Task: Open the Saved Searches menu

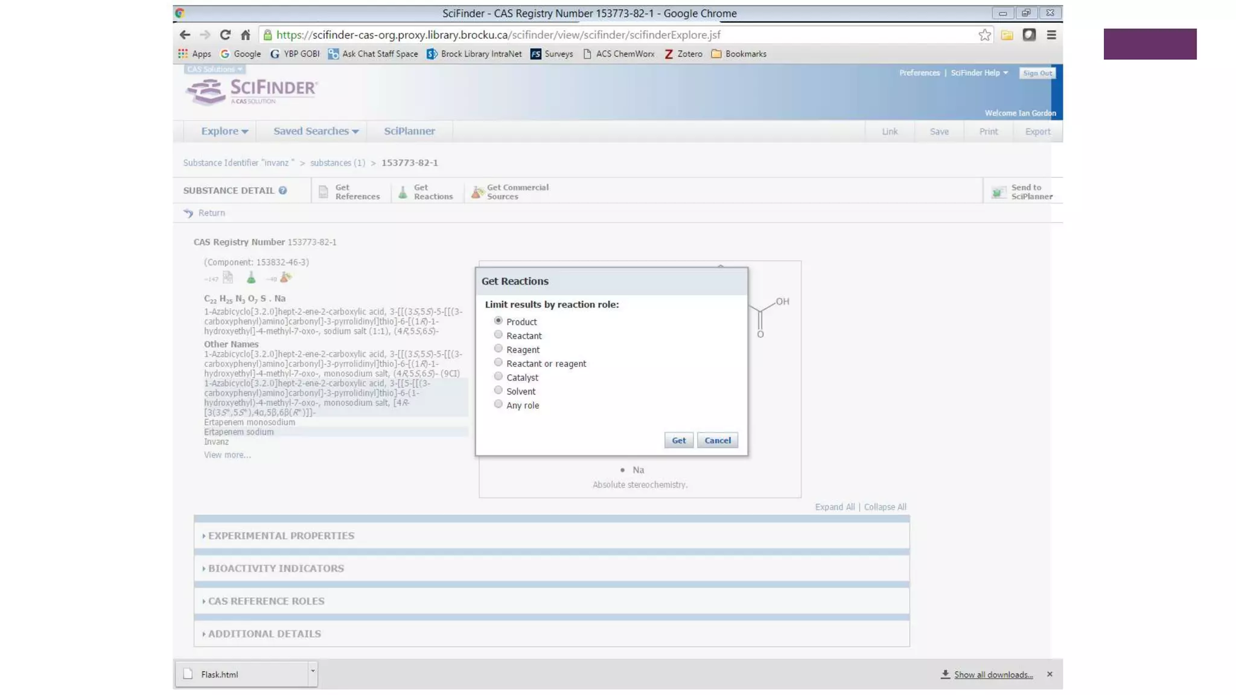Action: pyautogui.click(x=316, y=131)
